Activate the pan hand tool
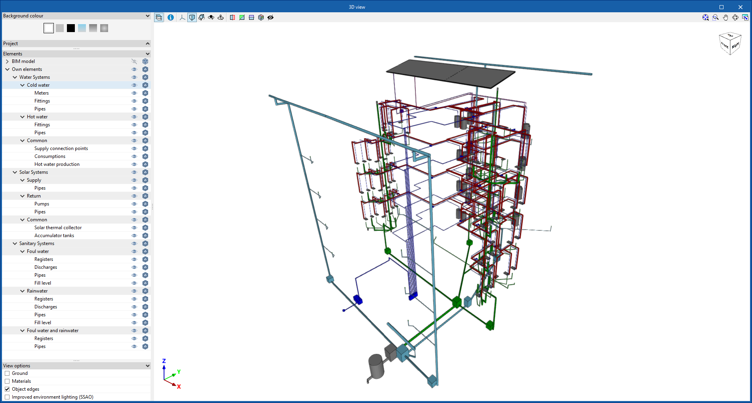752x403 pixels. (x=725, y=17)
